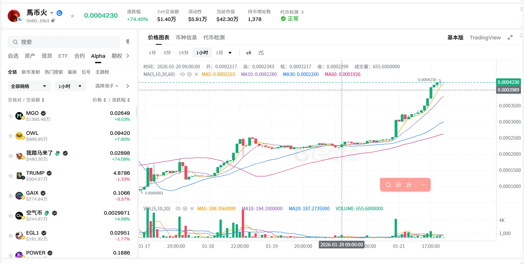
Task: Click the floating toolbar search icon
Action: pyautogui.click(x=388, y=185)
